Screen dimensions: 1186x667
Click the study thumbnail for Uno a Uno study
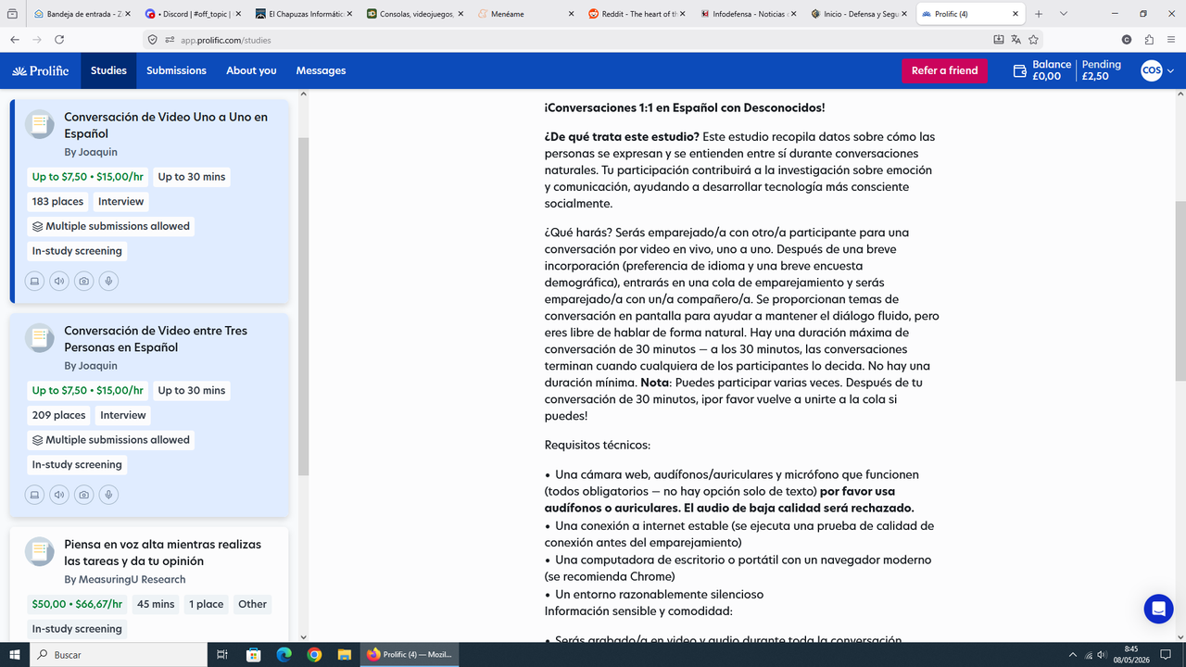pos(39,124)
